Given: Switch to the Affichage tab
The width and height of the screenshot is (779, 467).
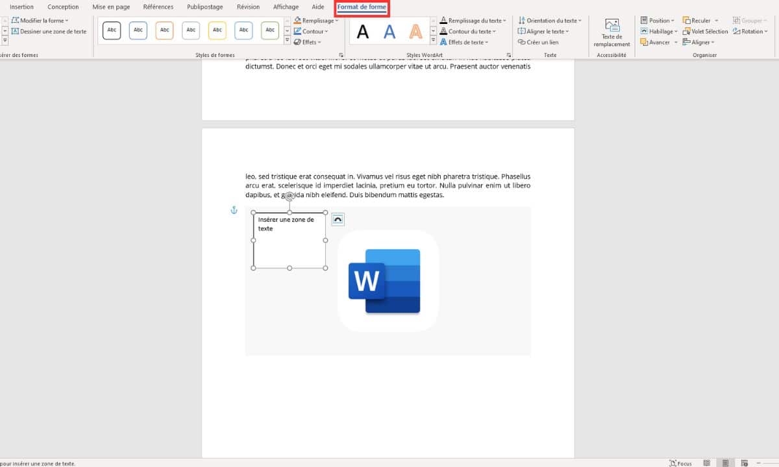Looking at the screenshot, I should pos(286,7).
